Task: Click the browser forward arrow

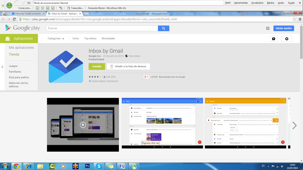Action: pos(9,19)
